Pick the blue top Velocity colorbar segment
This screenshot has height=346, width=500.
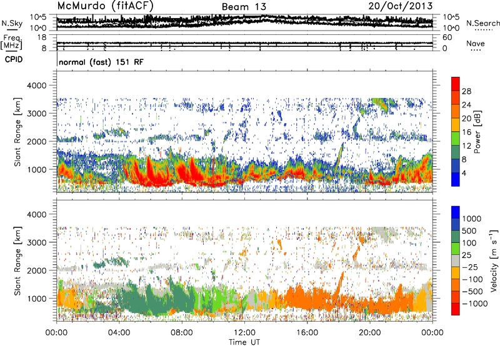click(456, 212)
